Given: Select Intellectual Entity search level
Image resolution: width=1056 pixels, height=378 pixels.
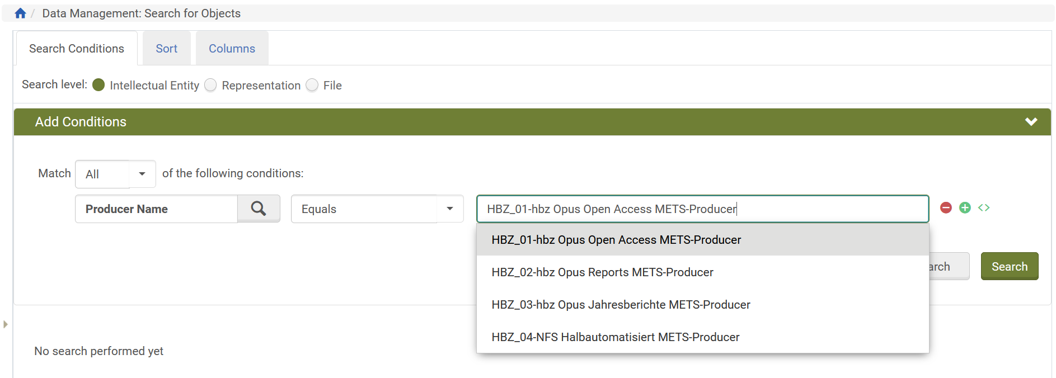Looking at the screenshot, I should (x=98, y=85).
